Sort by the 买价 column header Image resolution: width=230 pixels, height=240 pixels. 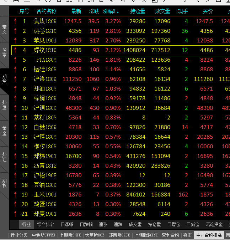point(208,11)
